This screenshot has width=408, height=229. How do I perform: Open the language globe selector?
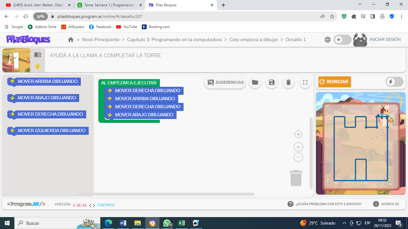(327, 39)
